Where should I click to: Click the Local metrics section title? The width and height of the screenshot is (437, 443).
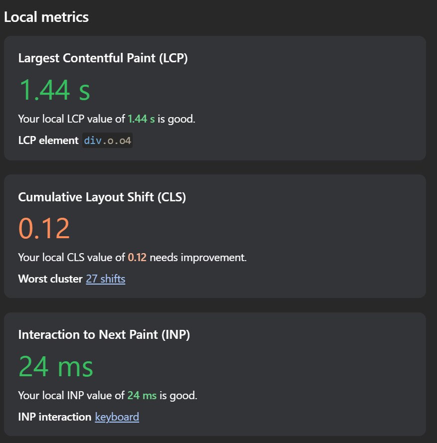[x=46, y=17]
